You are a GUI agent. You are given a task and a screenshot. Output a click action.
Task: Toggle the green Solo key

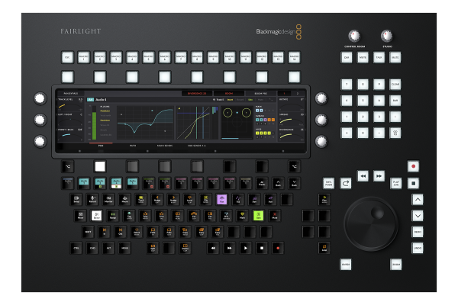click(x=259, y=216)
